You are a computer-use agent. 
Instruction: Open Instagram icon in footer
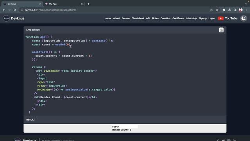click(x=229, y=140)
